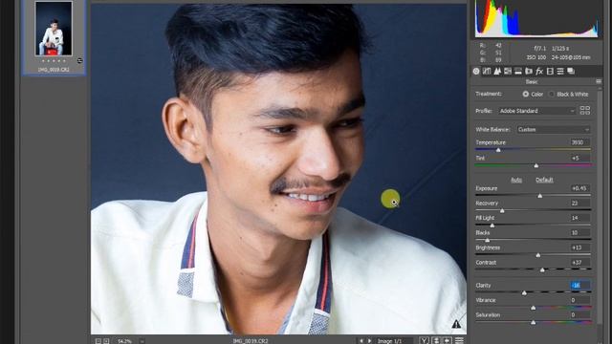Click the Tint slider handle
The image size is (612, 344).
tap(536, 165)
